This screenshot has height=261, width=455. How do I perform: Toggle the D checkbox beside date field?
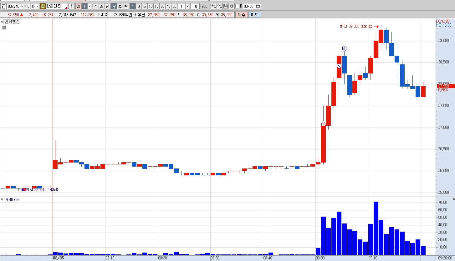[x=237, y=6]
